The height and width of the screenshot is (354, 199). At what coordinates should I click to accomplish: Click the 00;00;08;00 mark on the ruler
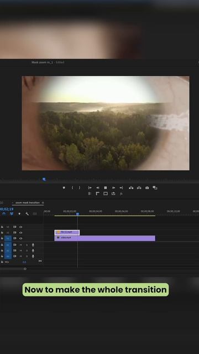pos(148,211)
